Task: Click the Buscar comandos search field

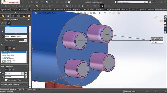Action: pos(130,2)
